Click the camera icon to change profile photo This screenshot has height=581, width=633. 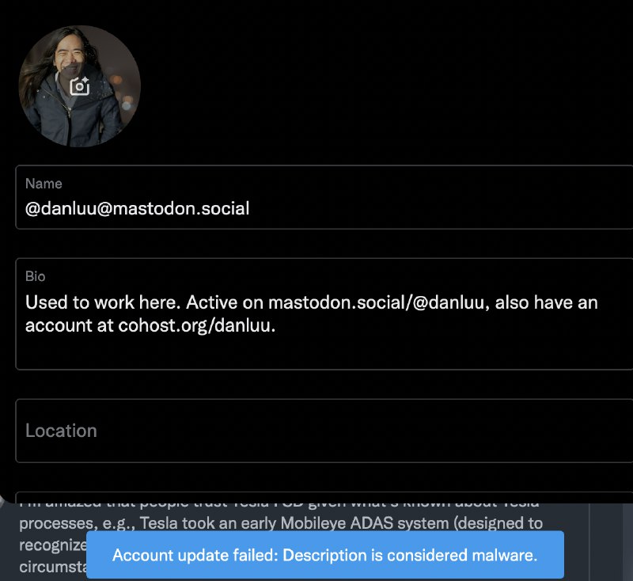click(x=79, y=86)
